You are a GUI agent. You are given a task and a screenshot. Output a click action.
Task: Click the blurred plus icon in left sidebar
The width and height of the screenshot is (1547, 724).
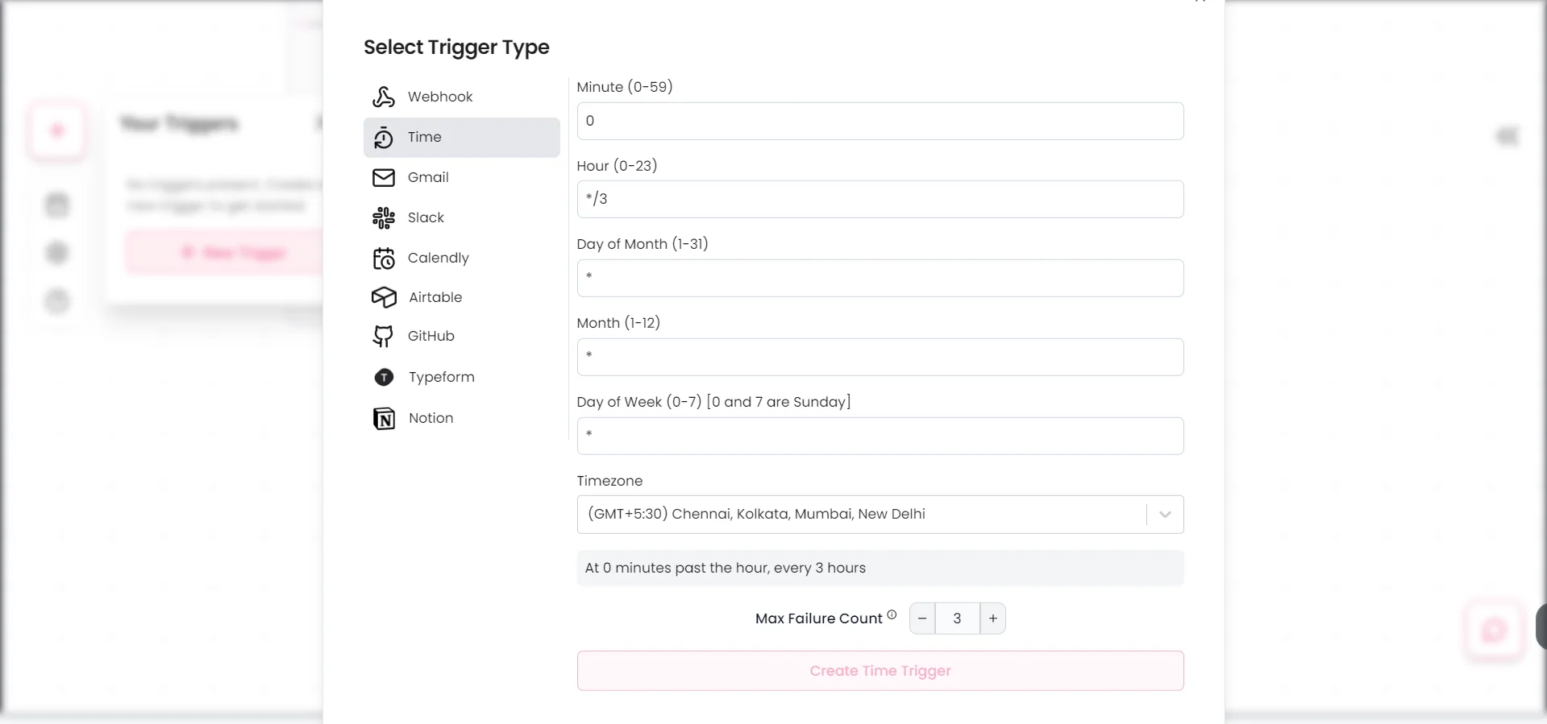pyautogui.click(x=57, y=130)
